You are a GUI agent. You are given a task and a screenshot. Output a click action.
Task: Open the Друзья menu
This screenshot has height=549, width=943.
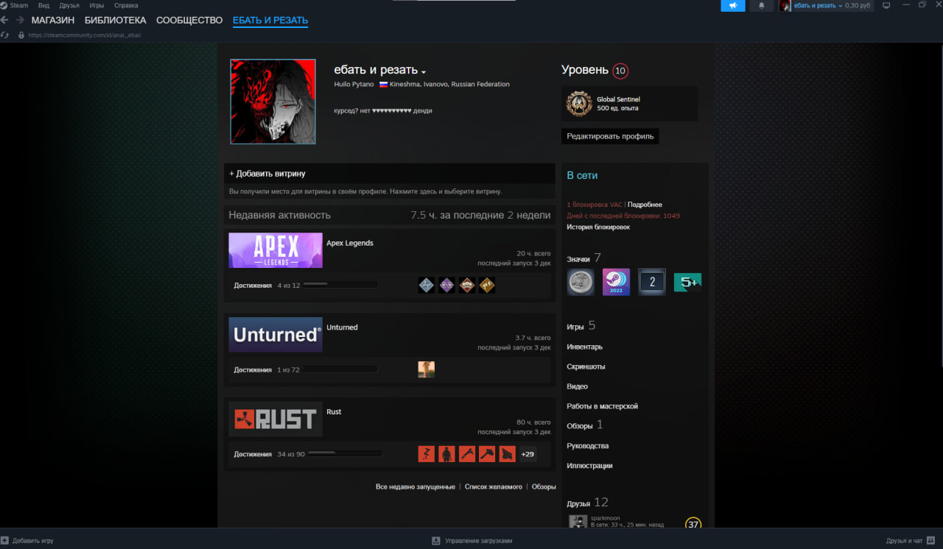pos(69,5)
